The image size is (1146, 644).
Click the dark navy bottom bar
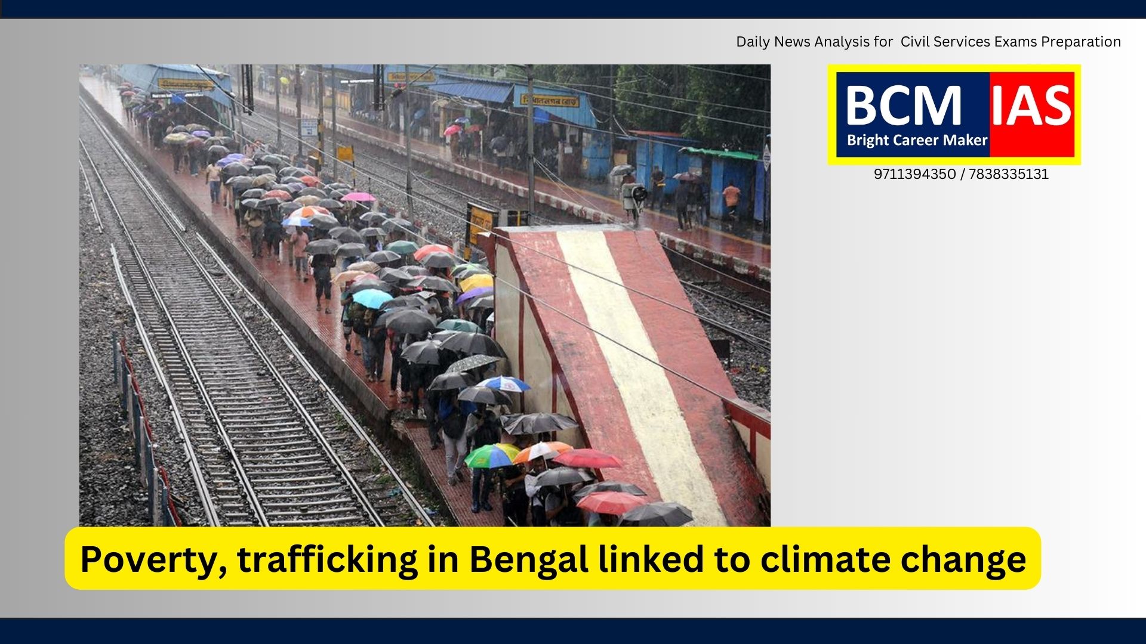[573, 631]
